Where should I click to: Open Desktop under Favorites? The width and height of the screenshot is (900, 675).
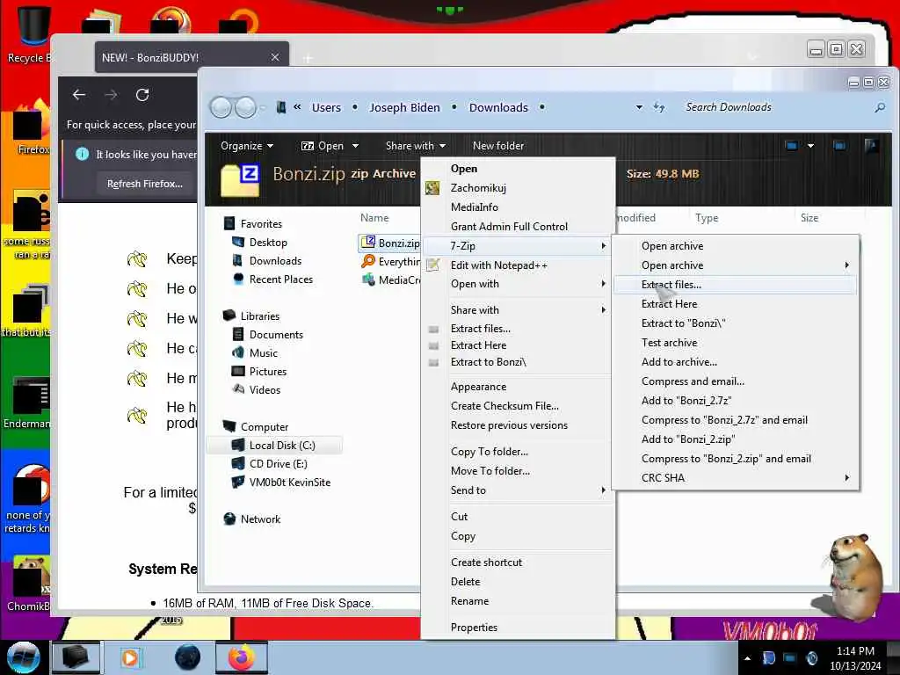click(x=267, y=243)
